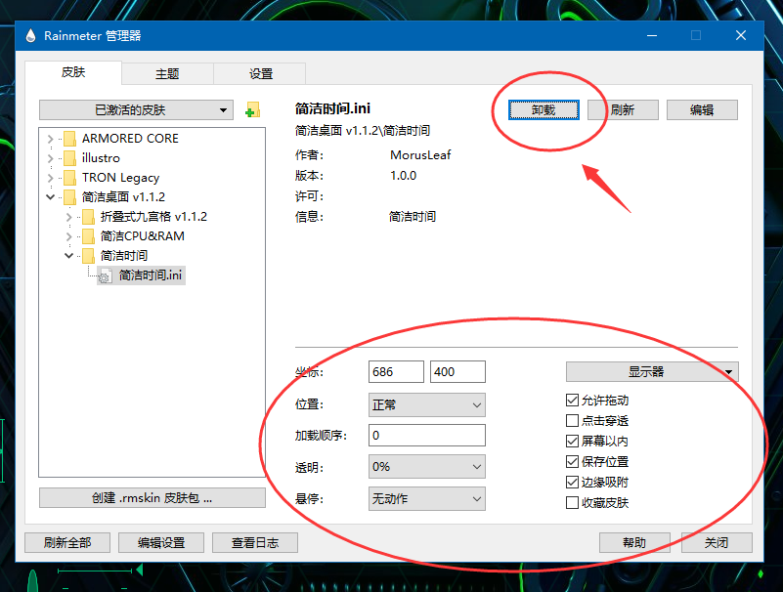Click the 加载顺序 input field
The image size is (783, 592).
click(426, 434)
